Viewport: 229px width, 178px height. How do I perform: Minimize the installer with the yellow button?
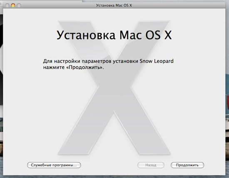(13, 5)
